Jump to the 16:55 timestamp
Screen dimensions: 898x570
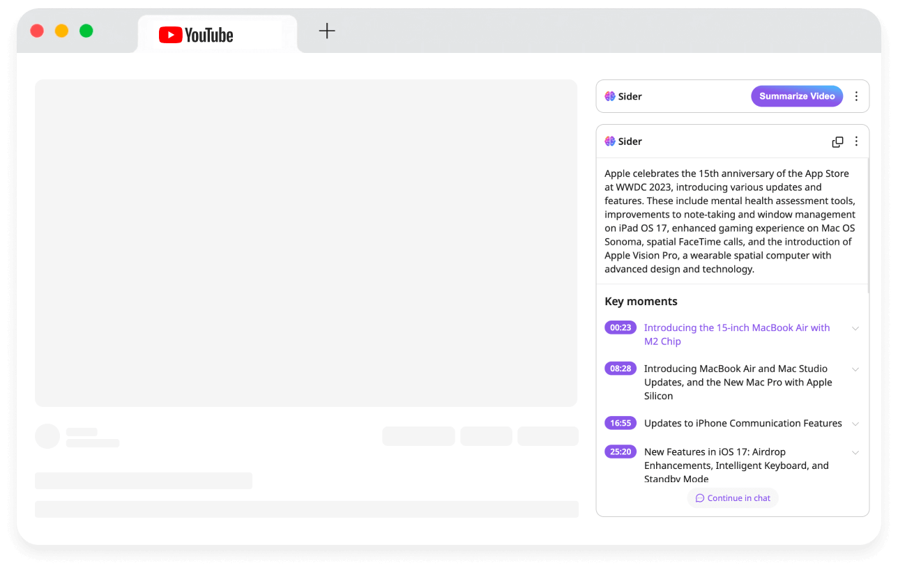[x=621, y=423]
